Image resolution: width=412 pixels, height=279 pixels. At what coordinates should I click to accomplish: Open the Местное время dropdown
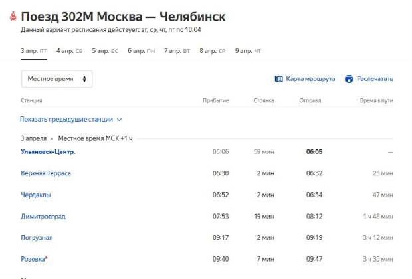click(x=56, y=79)
